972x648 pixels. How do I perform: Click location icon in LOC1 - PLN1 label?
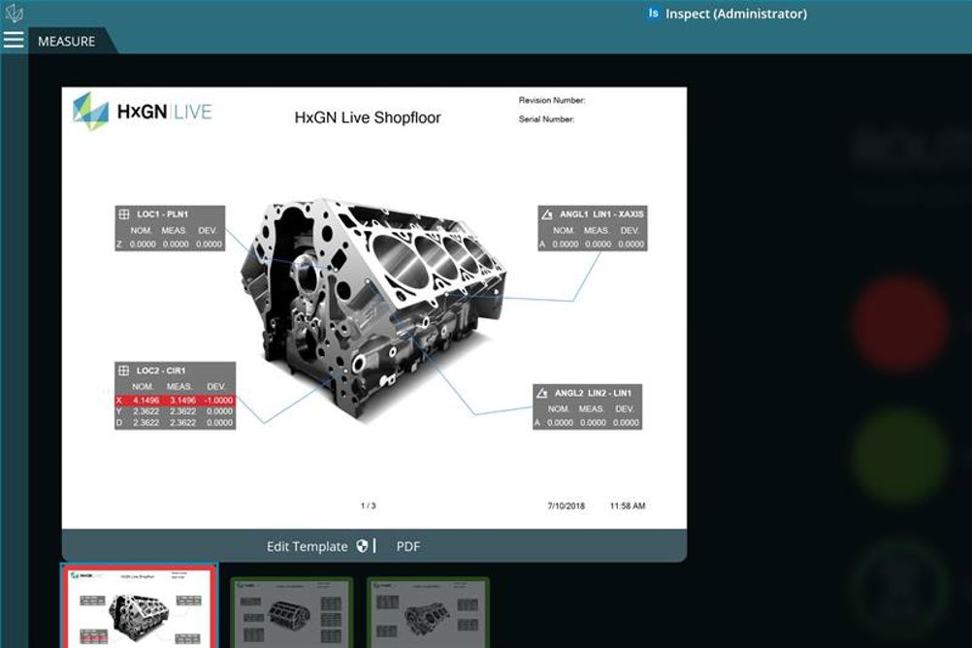[124, 214]
